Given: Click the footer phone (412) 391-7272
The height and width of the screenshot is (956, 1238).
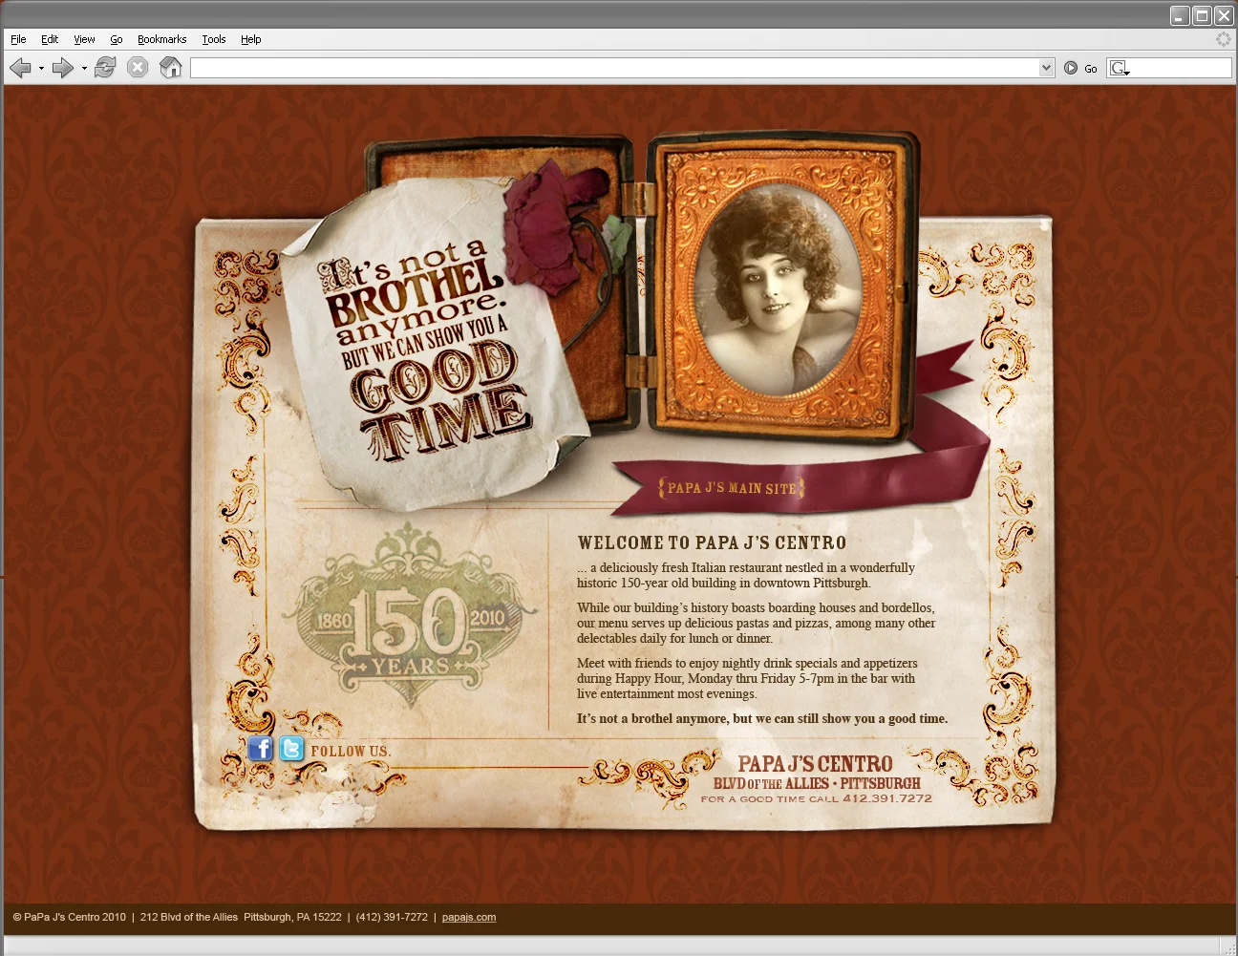Looking at the screenshot, I should [392, 917].
